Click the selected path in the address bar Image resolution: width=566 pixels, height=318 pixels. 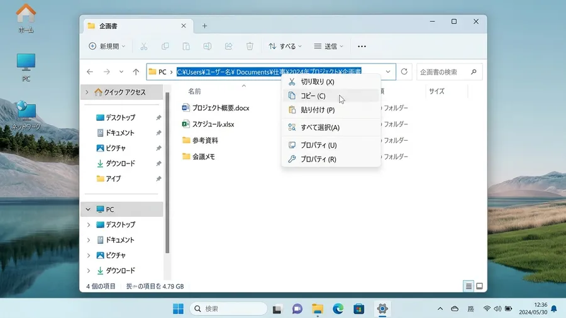(269, 72)
